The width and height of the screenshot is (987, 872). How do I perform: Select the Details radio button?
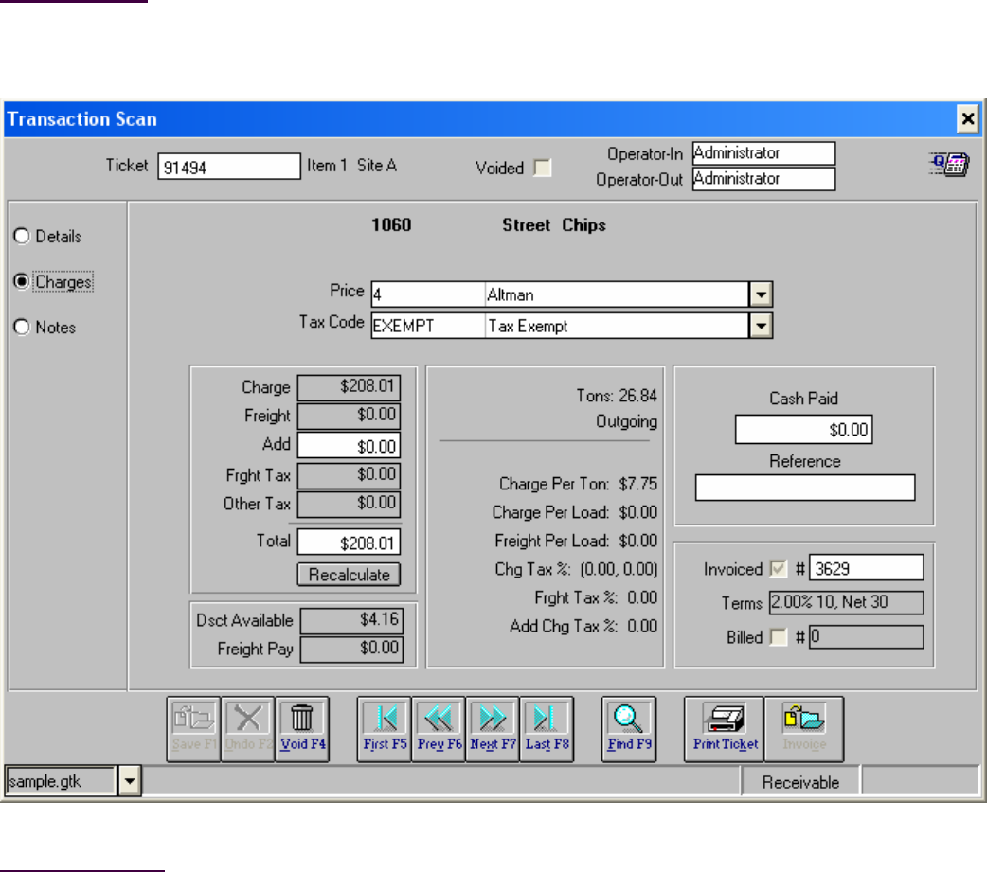pos(21,237)
